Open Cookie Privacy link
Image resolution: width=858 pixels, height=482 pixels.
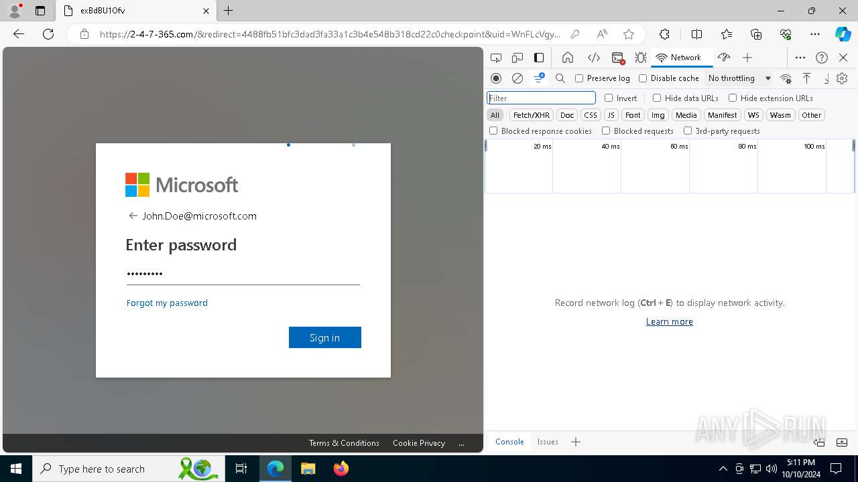tap(419, 443)
